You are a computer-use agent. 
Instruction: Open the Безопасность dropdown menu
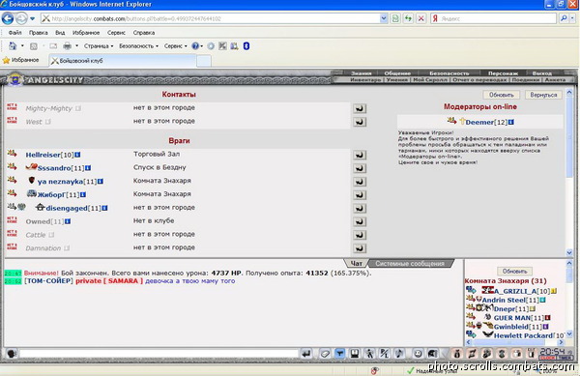pyautogui.click(x=138, y=46)
